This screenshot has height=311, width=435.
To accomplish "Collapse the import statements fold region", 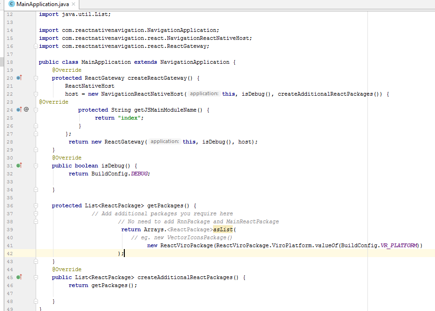I will [35, 46].
